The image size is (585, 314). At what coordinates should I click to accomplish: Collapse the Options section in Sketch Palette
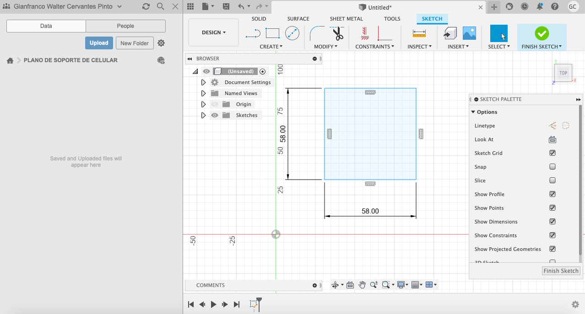473,112
